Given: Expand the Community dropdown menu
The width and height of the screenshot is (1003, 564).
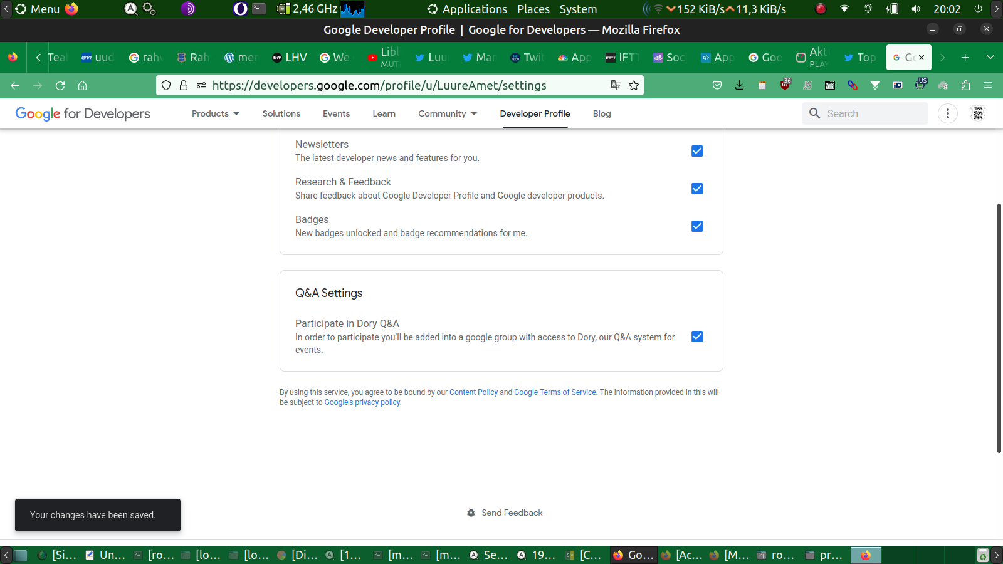Looking at the screenshot, I should coord(448,113).
